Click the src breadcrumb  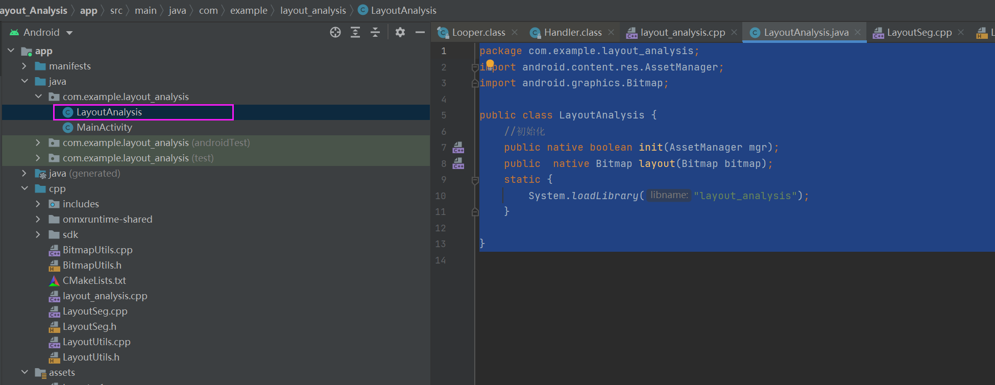pos(116,10)
